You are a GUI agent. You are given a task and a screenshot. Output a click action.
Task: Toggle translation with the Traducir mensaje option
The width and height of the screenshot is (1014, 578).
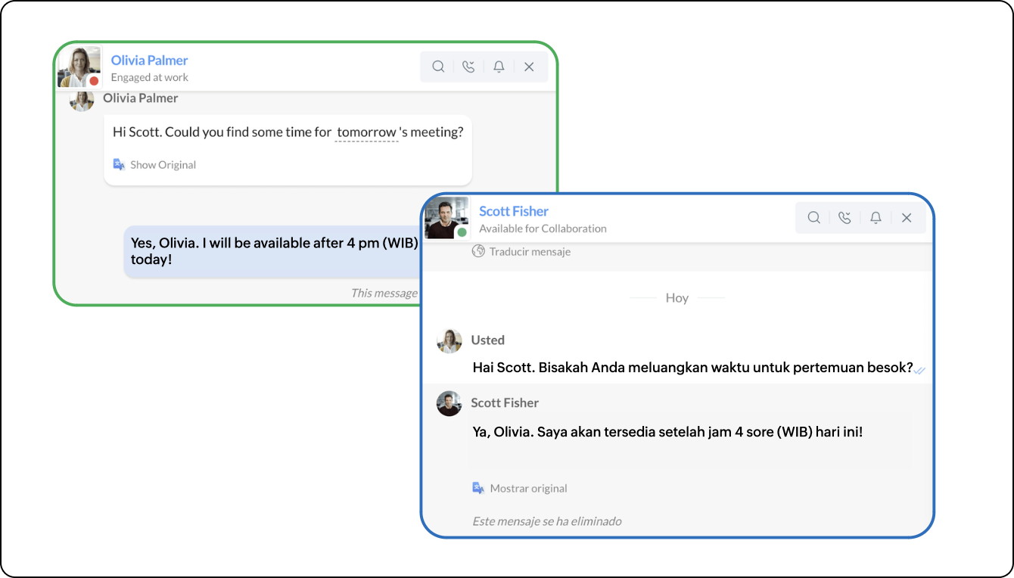pos(530,251)
